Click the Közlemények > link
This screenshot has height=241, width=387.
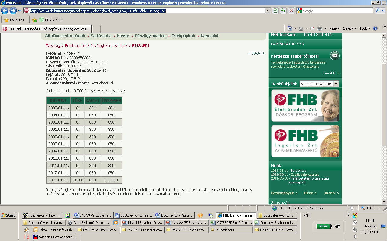284,193
